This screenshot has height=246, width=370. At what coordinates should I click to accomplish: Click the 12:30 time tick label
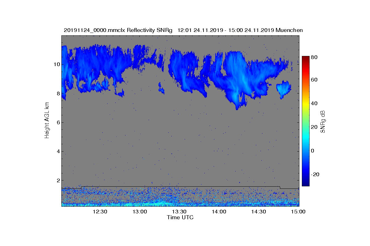pyautogui.click(x=100, y=212)
